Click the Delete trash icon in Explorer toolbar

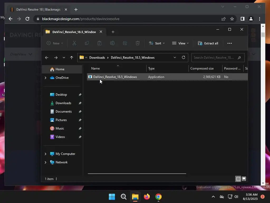tap(138, 43)
